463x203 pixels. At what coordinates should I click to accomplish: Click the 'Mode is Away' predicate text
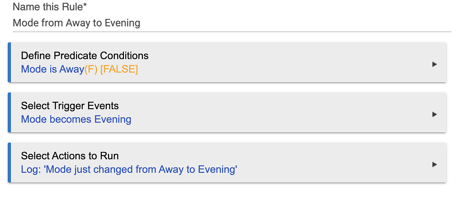click(52, 69)
